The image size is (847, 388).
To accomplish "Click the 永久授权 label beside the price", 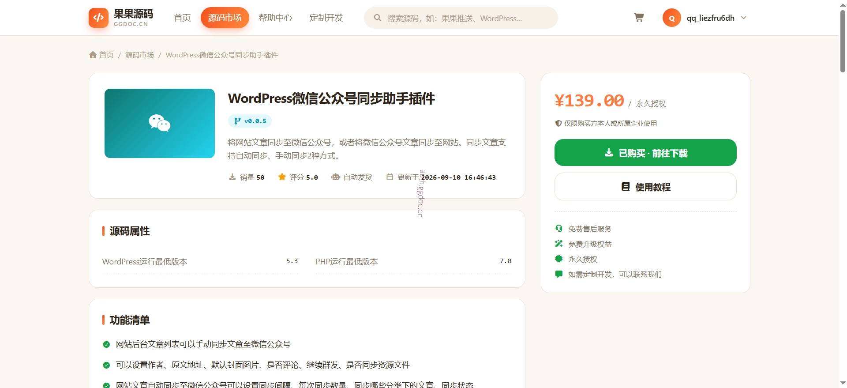I will (651, 103).
